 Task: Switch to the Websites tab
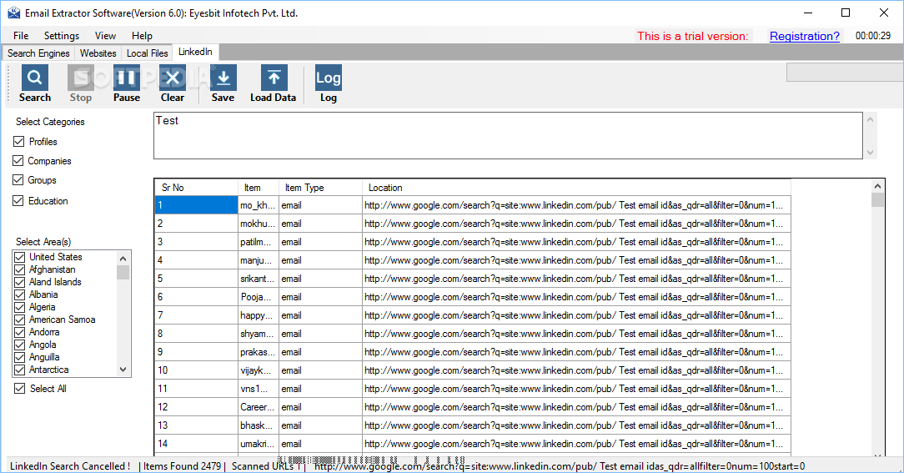click(x=98, y=53)
